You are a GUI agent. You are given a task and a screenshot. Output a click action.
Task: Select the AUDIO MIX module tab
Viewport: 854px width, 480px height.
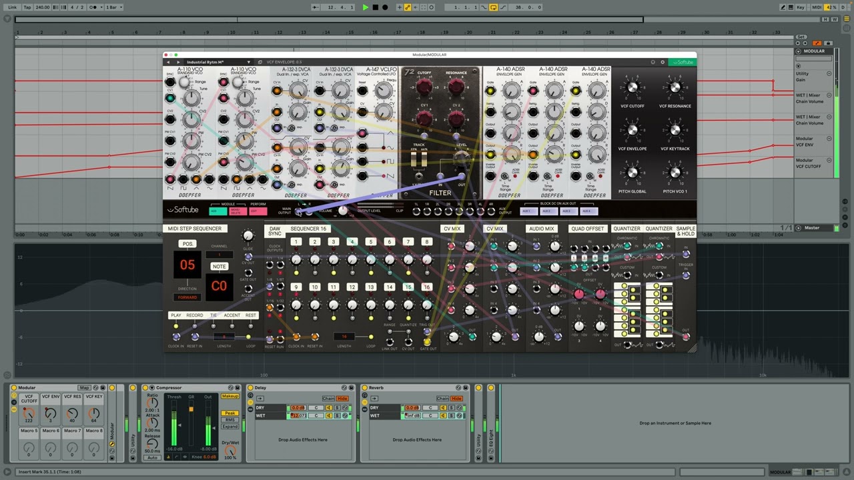tap(541, 229)
